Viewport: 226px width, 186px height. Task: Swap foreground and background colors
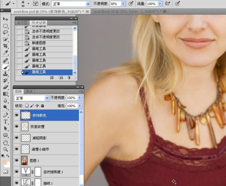point(8,156)
